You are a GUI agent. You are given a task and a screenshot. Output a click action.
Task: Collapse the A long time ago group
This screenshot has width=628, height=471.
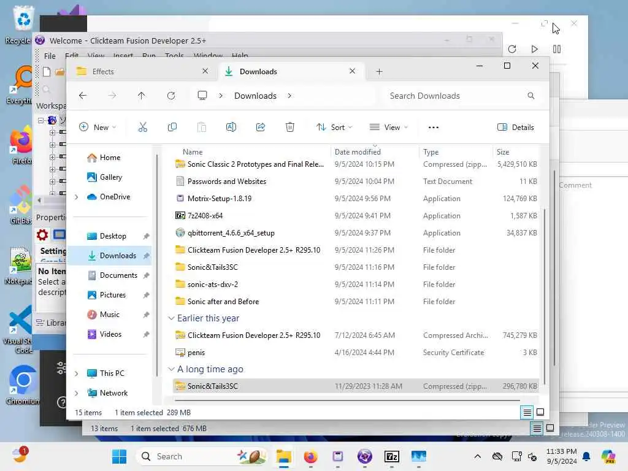(x=171, y=369)
